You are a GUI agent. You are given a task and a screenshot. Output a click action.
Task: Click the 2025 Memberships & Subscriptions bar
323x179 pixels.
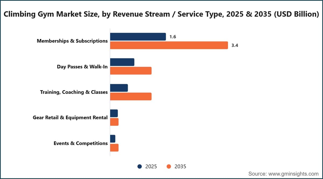tap(138, 37)
